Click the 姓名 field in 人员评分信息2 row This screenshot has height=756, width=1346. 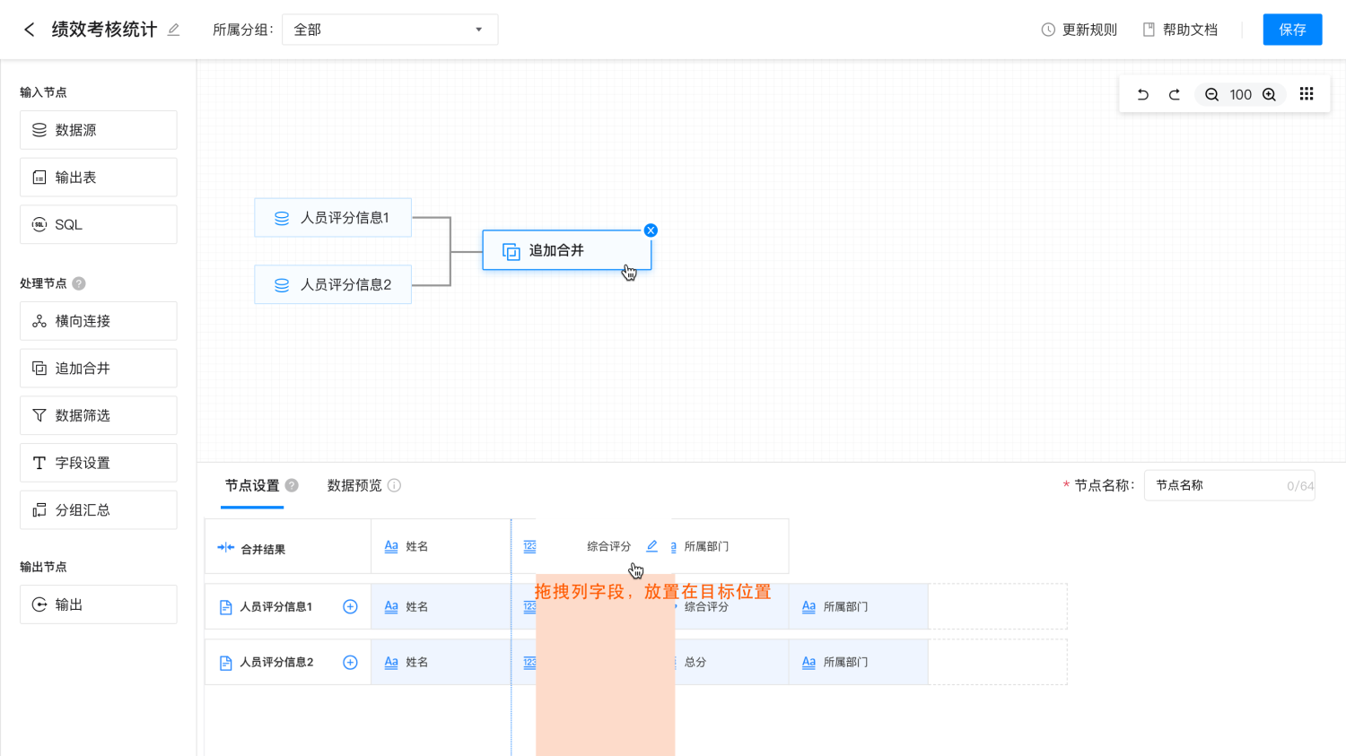pos(441,663)
